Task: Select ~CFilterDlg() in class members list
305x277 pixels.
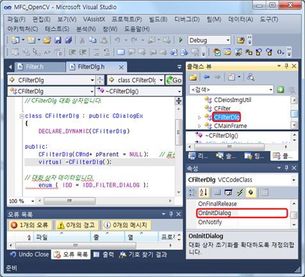Action: click(222, 135)
